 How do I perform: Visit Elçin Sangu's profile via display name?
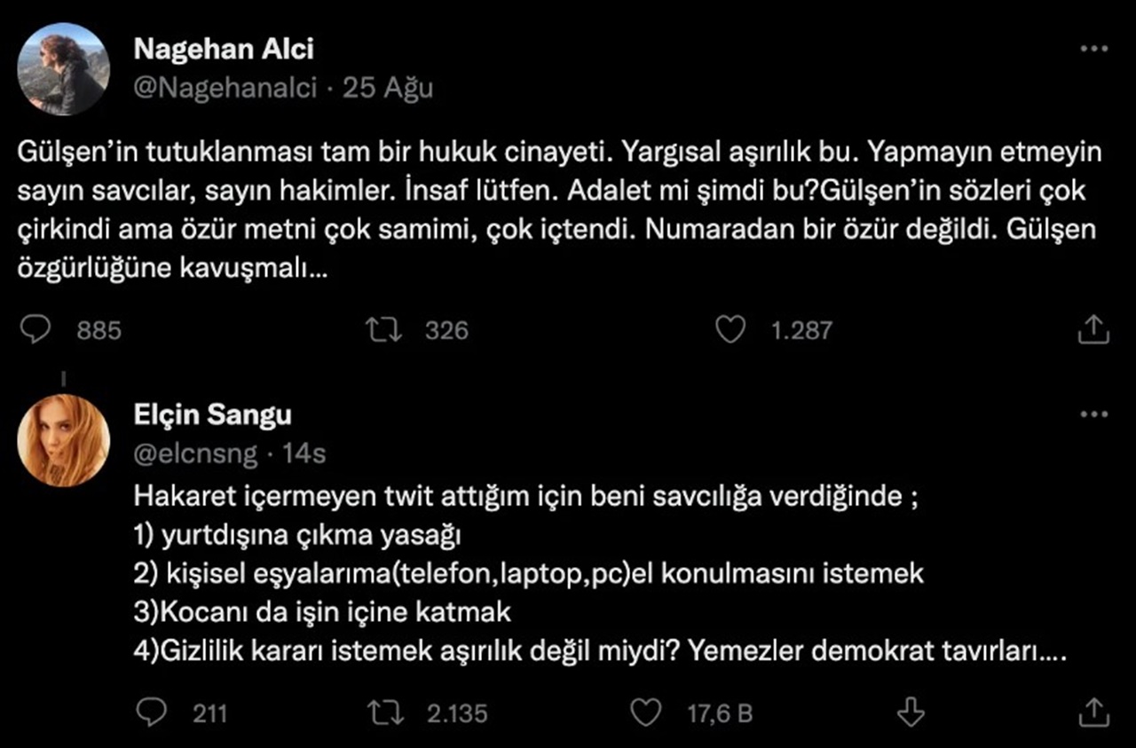point(212,414)
